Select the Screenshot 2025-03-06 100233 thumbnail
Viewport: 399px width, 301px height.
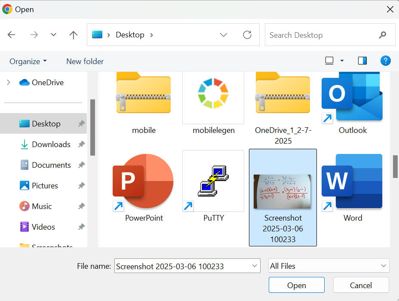tap(283, 191)
